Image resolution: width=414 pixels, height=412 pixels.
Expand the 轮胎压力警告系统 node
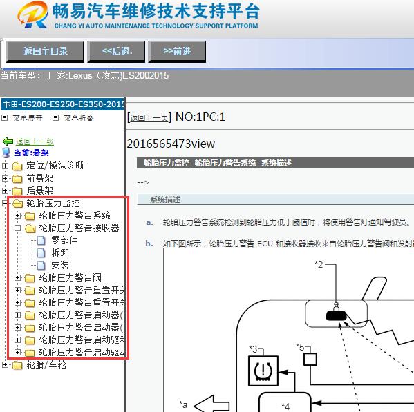click(x=18, y=215)
